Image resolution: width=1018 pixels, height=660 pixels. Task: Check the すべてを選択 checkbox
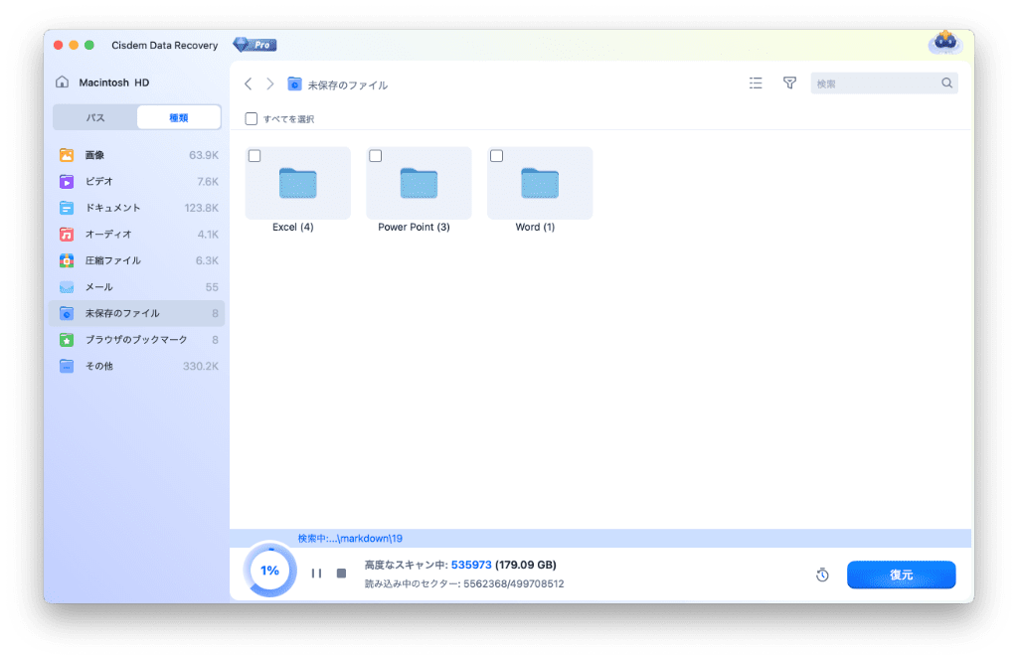click(x=252, y=119)
